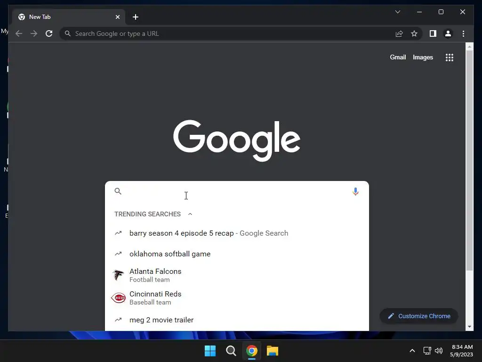Screen dimensions: 482x362
Task: Collapse the Trending Searches section
Action: point(190,214)
